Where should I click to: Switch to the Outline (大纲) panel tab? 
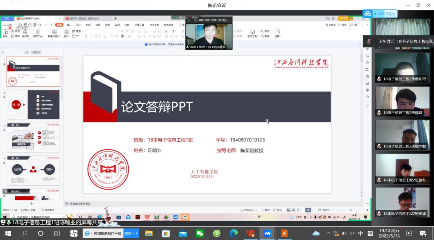coord(26,52)
